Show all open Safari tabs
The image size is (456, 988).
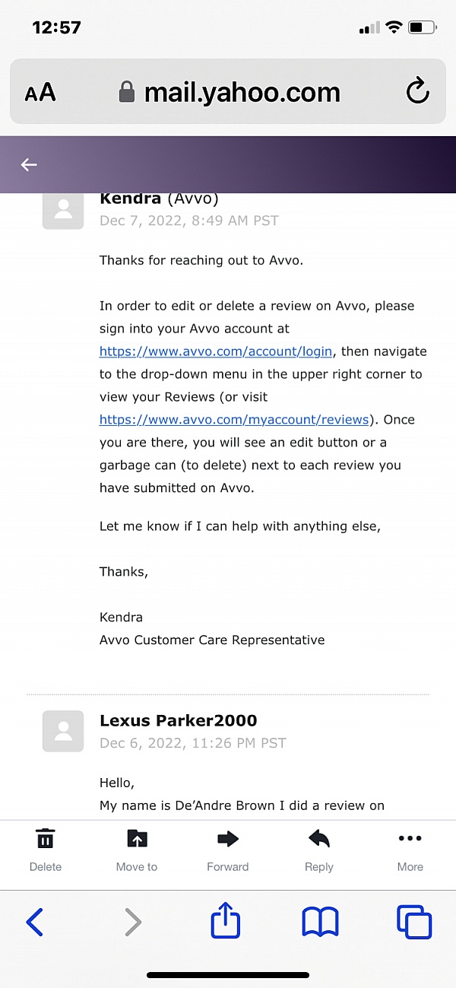pyautogui.click(x=414, y=923)
